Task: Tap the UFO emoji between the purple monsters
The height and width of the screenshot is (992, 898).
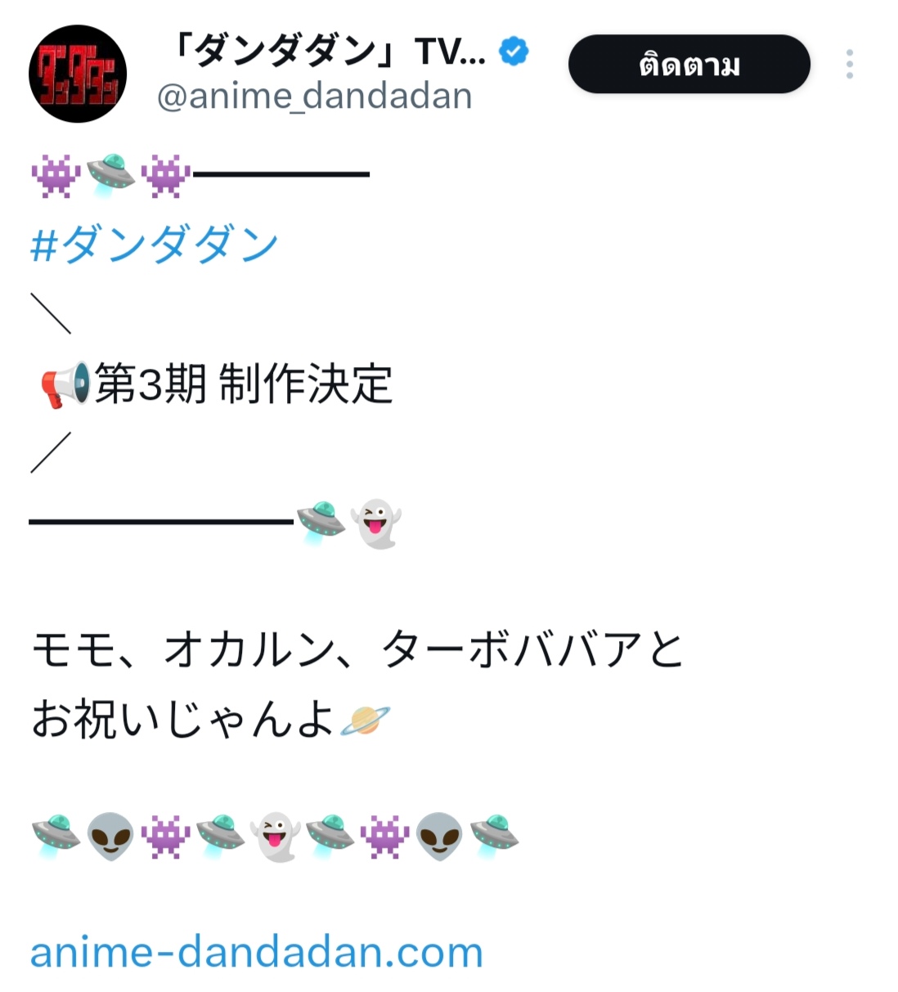Action: point(110,175)
